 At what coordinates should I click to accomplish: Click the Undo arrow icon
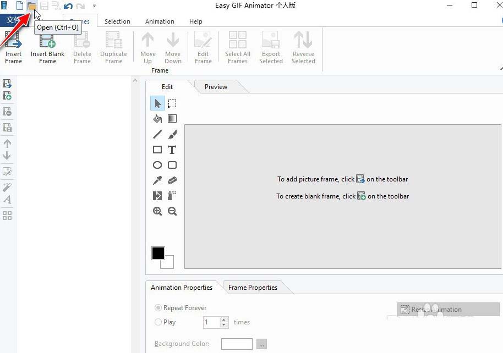(68, 5)
